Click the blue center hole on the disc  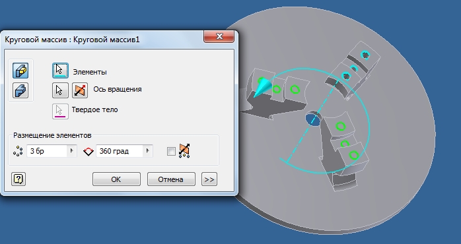tap(312, 119)
